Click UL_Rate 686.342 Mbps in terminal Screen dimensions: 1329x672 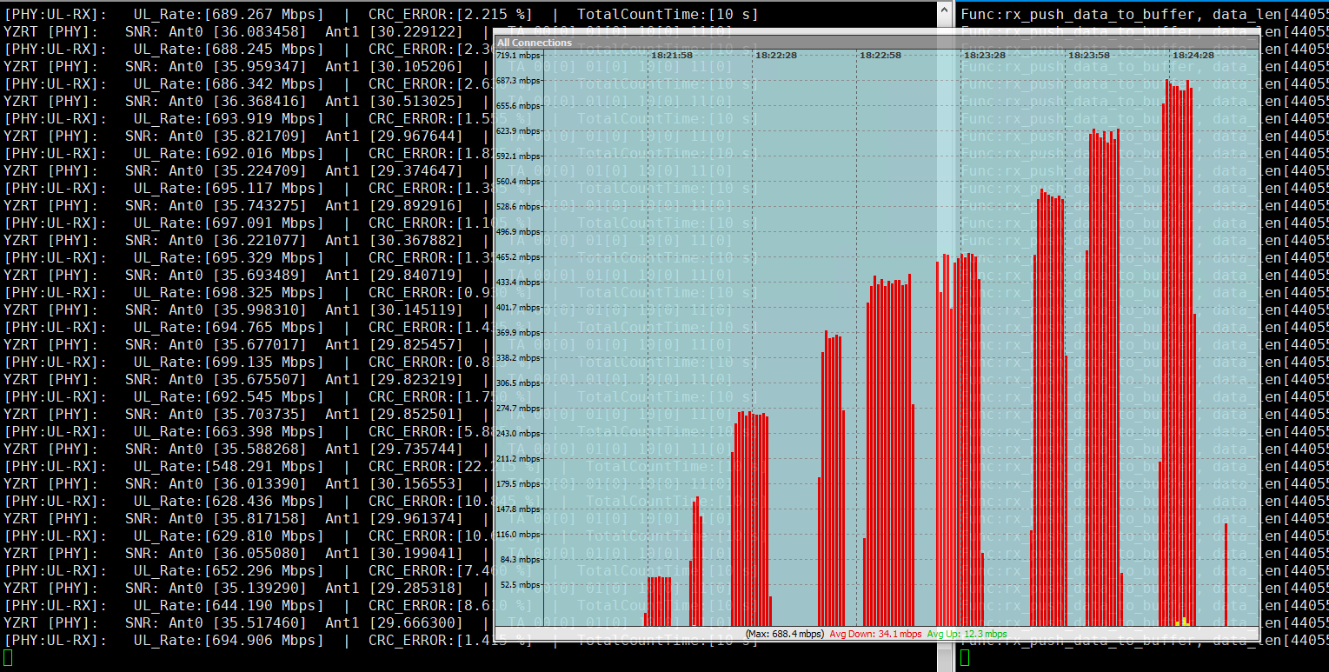tap(229, 83)
